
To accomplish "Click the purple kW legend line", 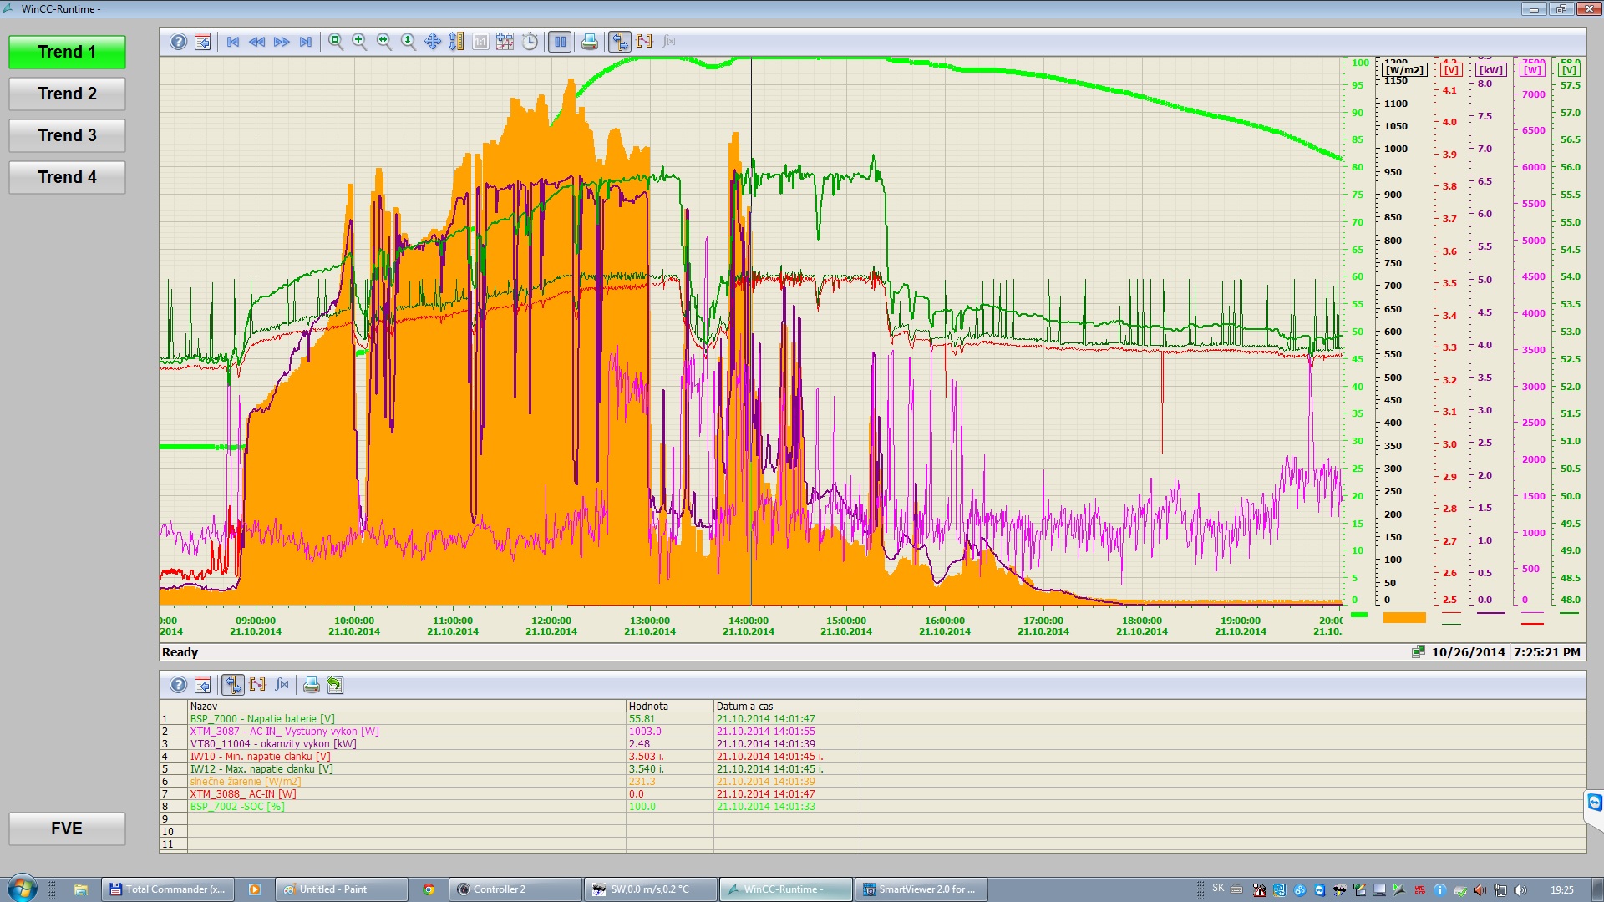I will coord(1491,613).
